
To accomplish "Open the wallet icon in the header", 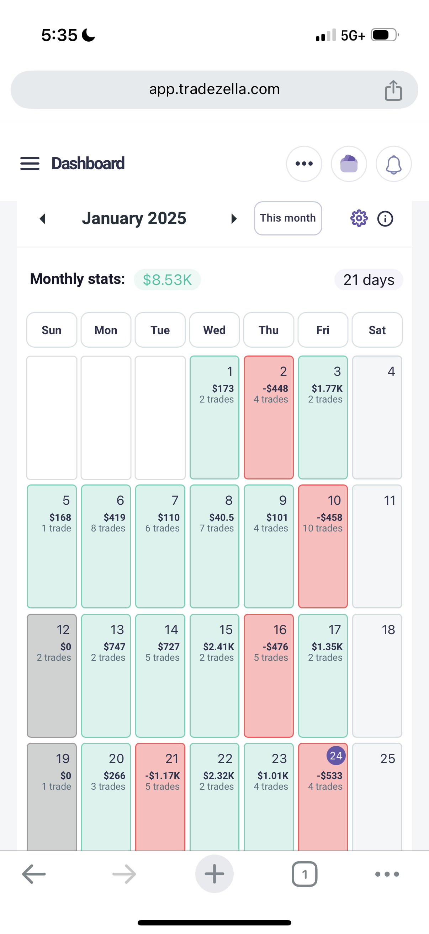I will click(x=349, y=164).
